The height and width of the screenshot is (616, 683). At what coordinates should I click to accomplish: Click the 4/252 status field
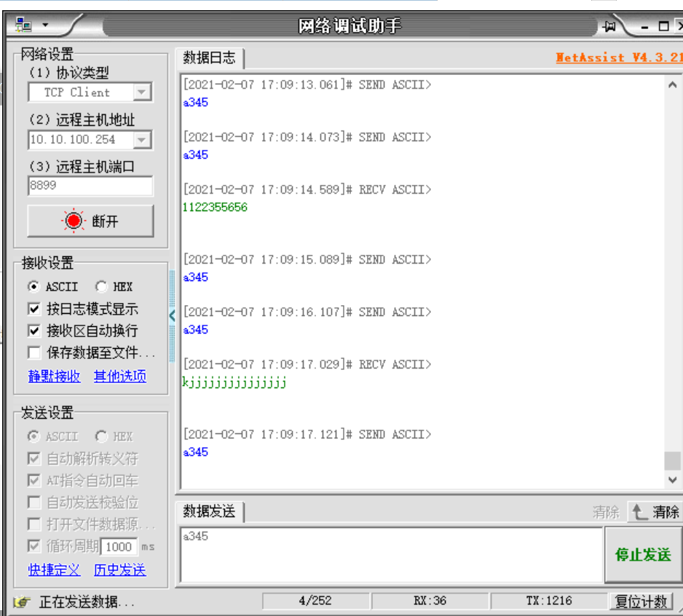point(315,601)
